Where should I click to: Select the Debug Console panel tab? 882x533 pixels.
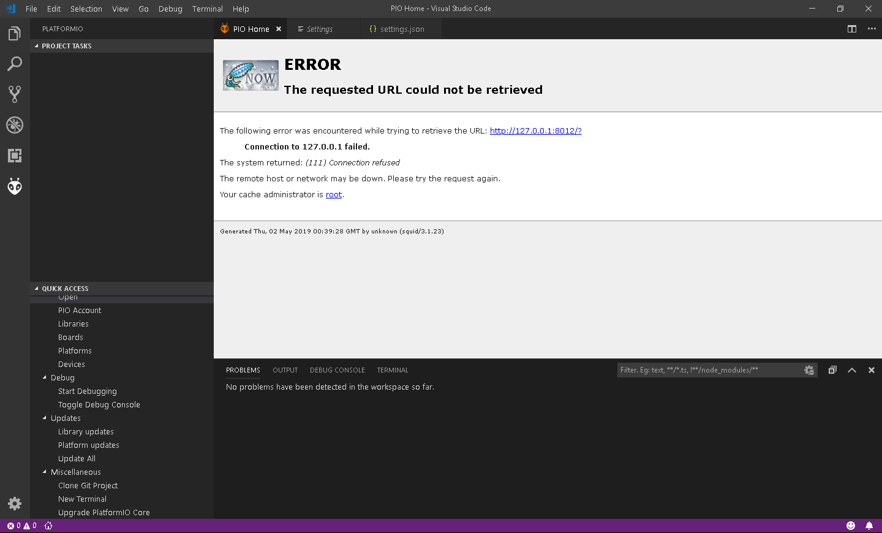(337, 370)
